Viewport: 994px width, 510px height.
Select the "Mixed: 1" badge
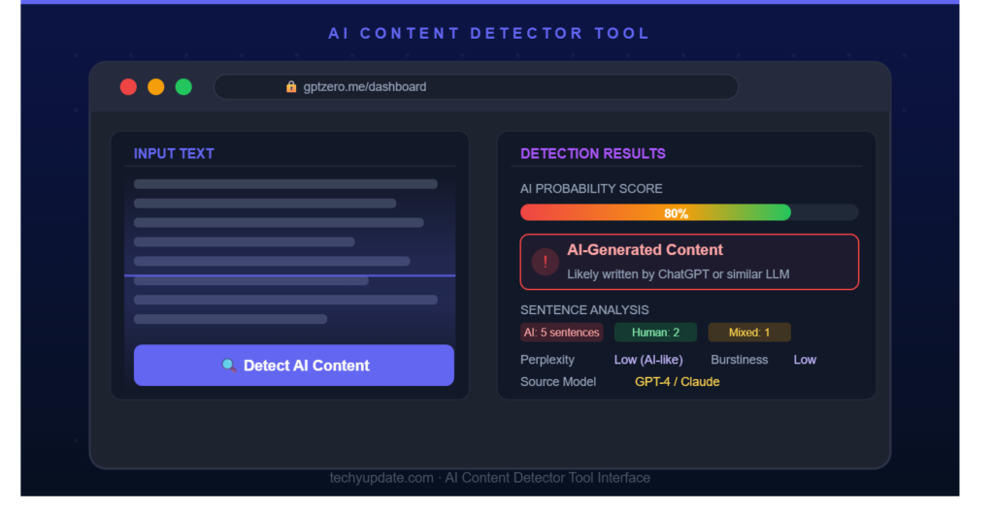pyautogui.click(x=749, y=333)
